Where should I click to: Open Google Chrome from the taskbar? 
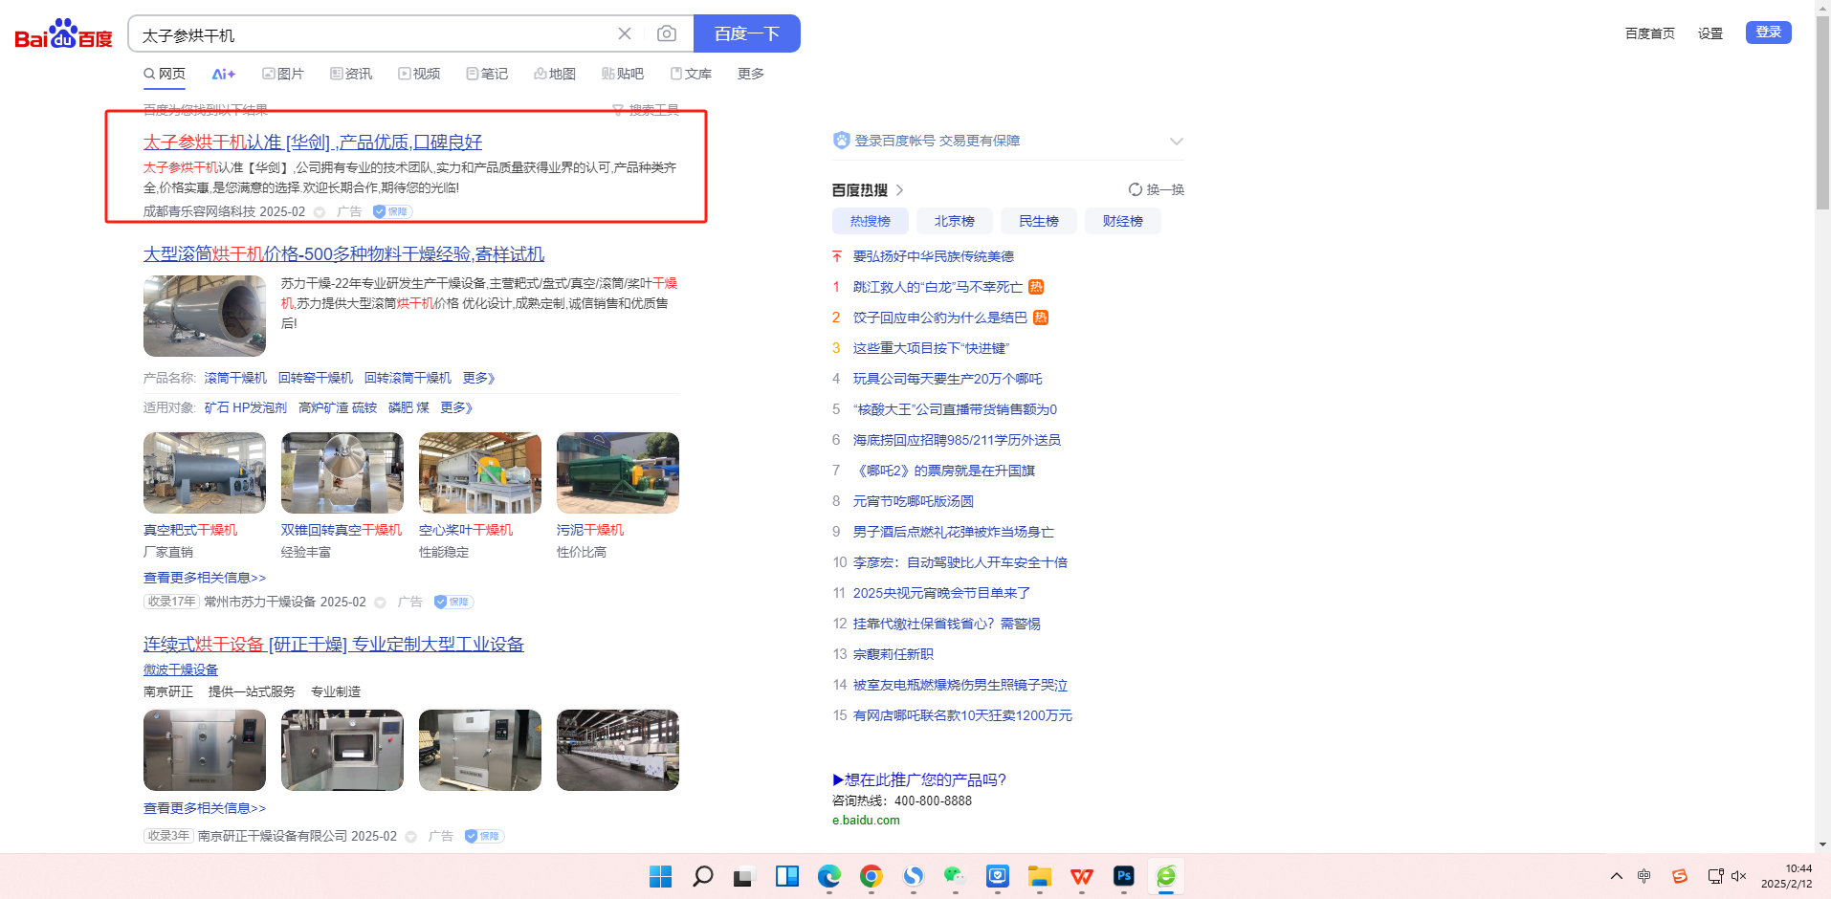tap(871, 876)
